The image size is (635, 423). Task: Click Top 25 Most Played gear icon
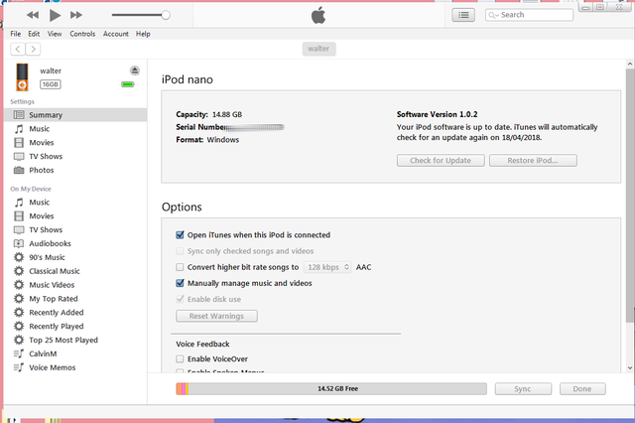(x=19, y=340)
